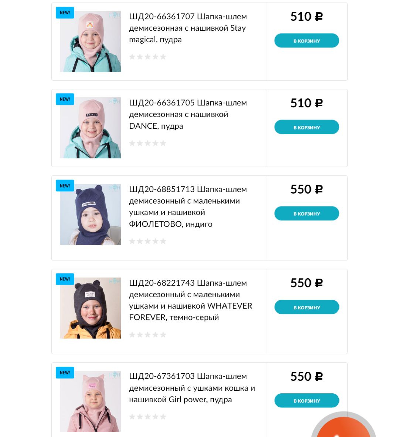
Task: Open ШД20-66361707 product title link
Action: coord(188,28)
